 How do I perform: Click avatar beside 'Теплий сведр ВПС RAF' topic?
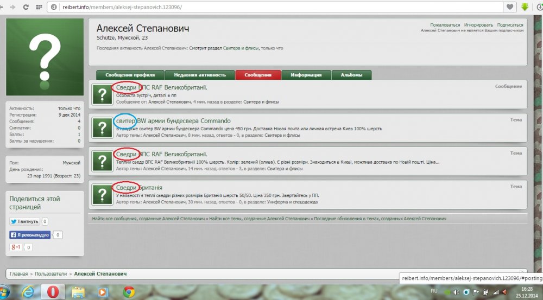[102, 161]
